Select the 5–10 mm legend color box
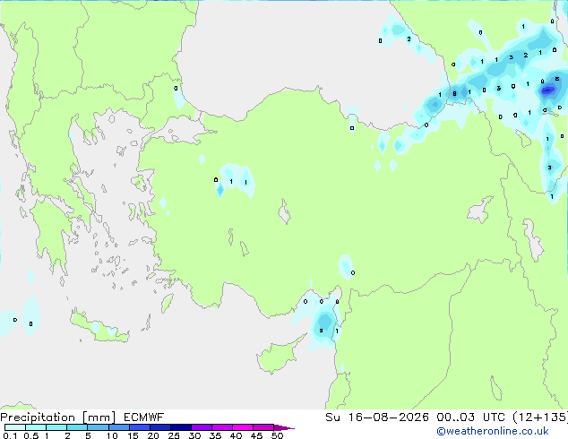Image resolution: width=568 pixels, height=439 pixels. click(x=98, y=427)
